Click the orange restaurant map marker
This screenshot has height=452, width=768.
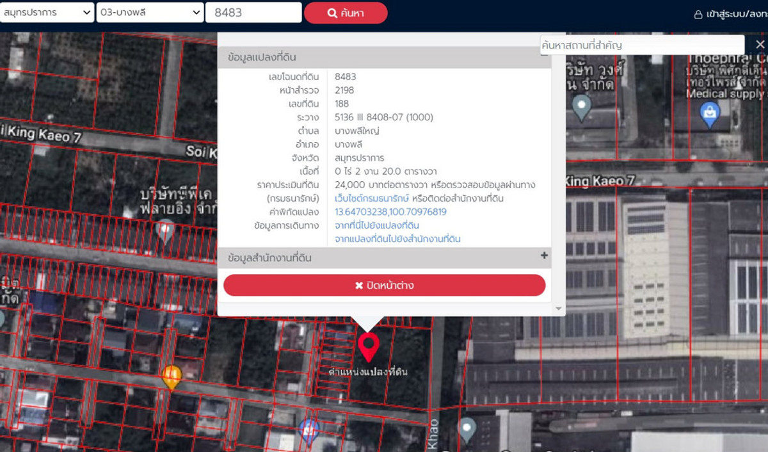[x=172, y=376]
